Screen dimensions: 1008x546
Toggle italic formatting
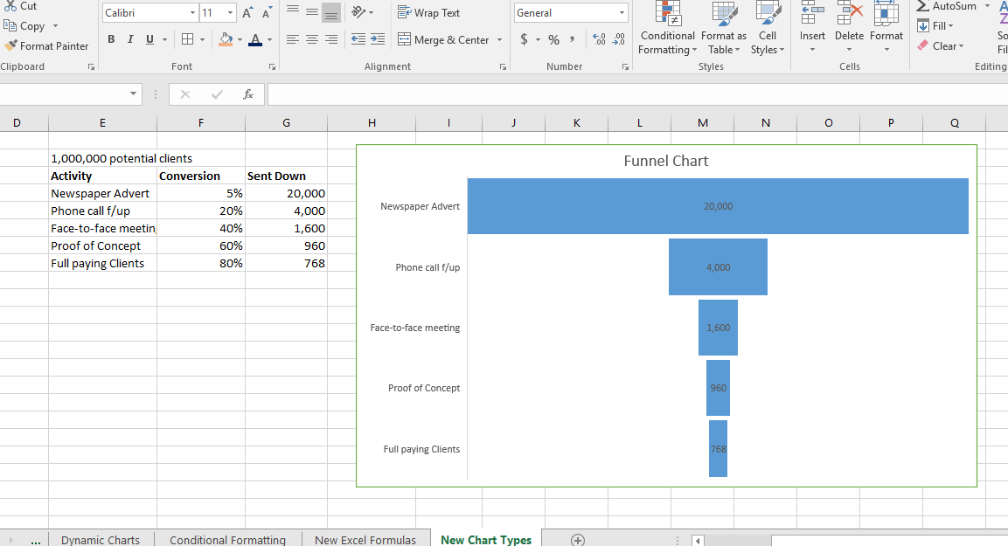coord(129,39)
